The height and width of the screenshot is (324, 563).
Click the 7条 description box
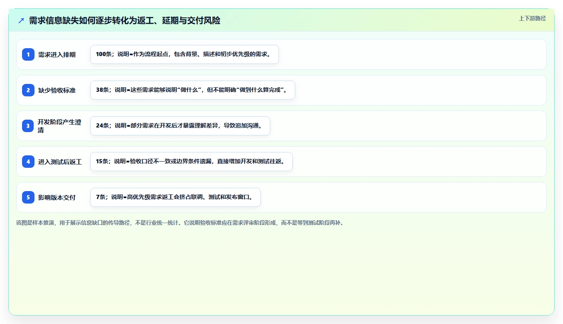pyautogui.click(x=175, y=197)
